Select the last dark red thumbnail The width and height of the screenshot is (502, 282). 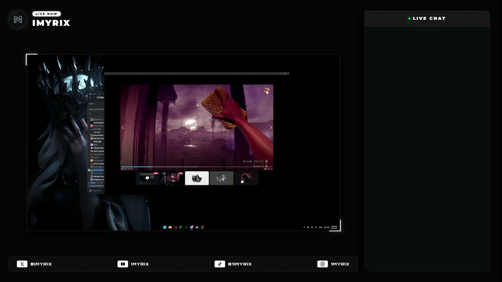point(246,178)
